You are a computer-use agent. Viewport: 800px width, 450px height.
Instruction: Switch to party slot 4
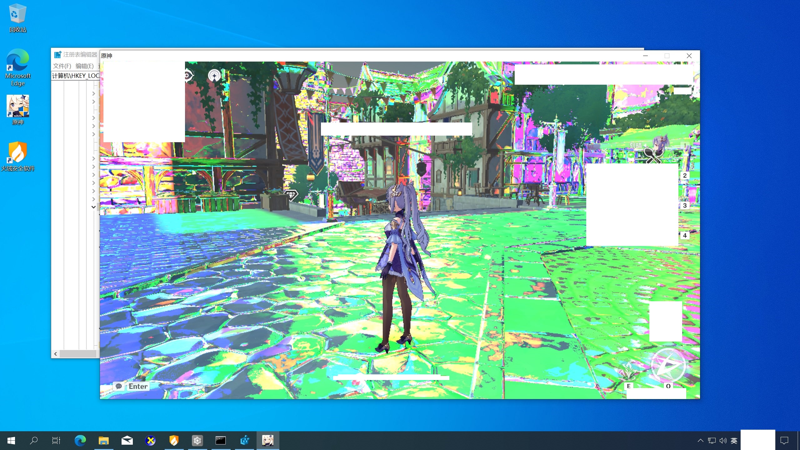[x=685, y=235]
